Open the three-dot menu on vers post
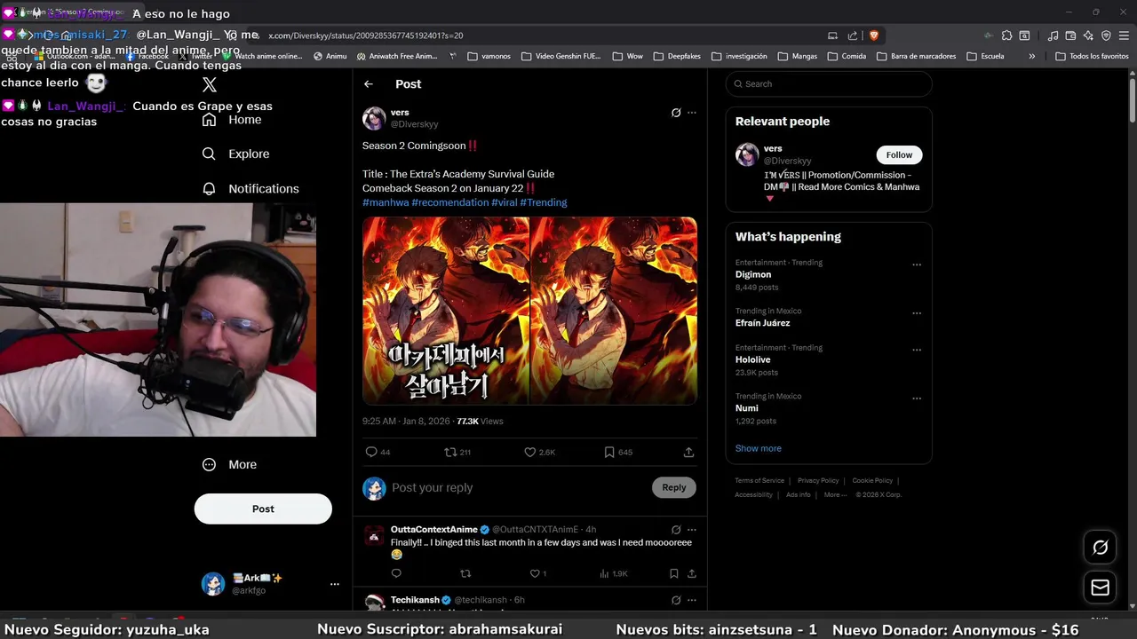 692,113
